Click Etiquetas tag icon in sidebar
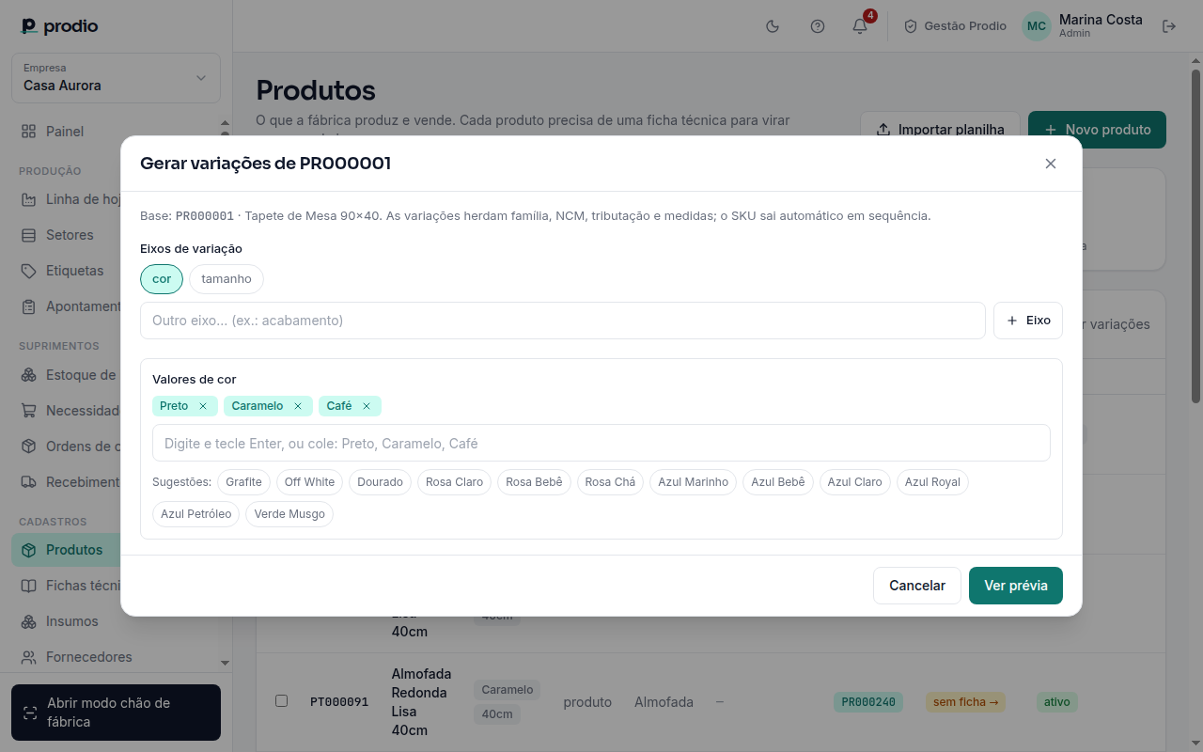This screenshot has height=752, width=1203. pyautogui.click(x=29, y=271)
